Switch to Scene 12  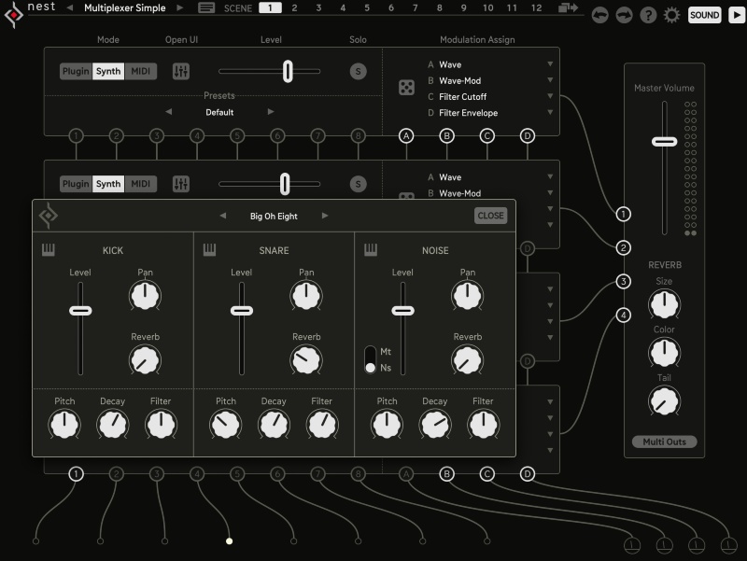point(537,7)
